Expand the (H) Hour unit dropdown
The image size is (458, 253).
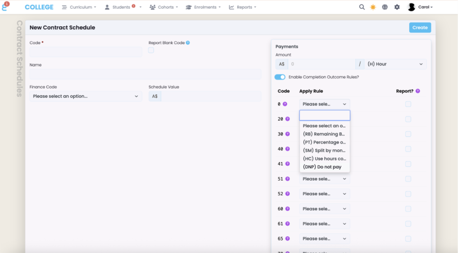coord(395,64)
